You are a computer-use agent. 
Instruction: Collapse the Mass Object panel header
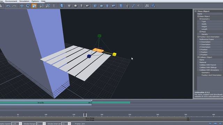(x=196, y=11)
